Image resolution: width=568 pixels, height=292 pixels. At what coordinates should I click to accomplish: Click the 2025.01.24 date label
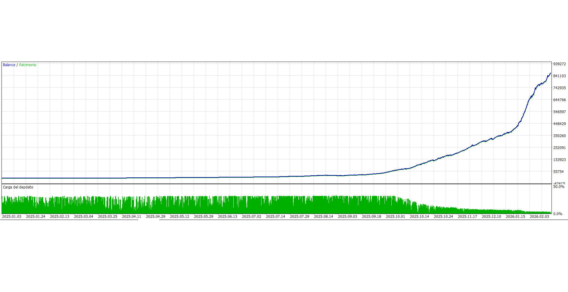(36, 217)
